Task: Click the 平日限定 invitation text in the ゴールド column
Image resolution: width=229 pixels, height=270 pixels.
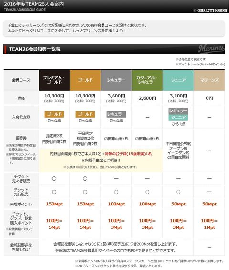Action: point(85,133)
